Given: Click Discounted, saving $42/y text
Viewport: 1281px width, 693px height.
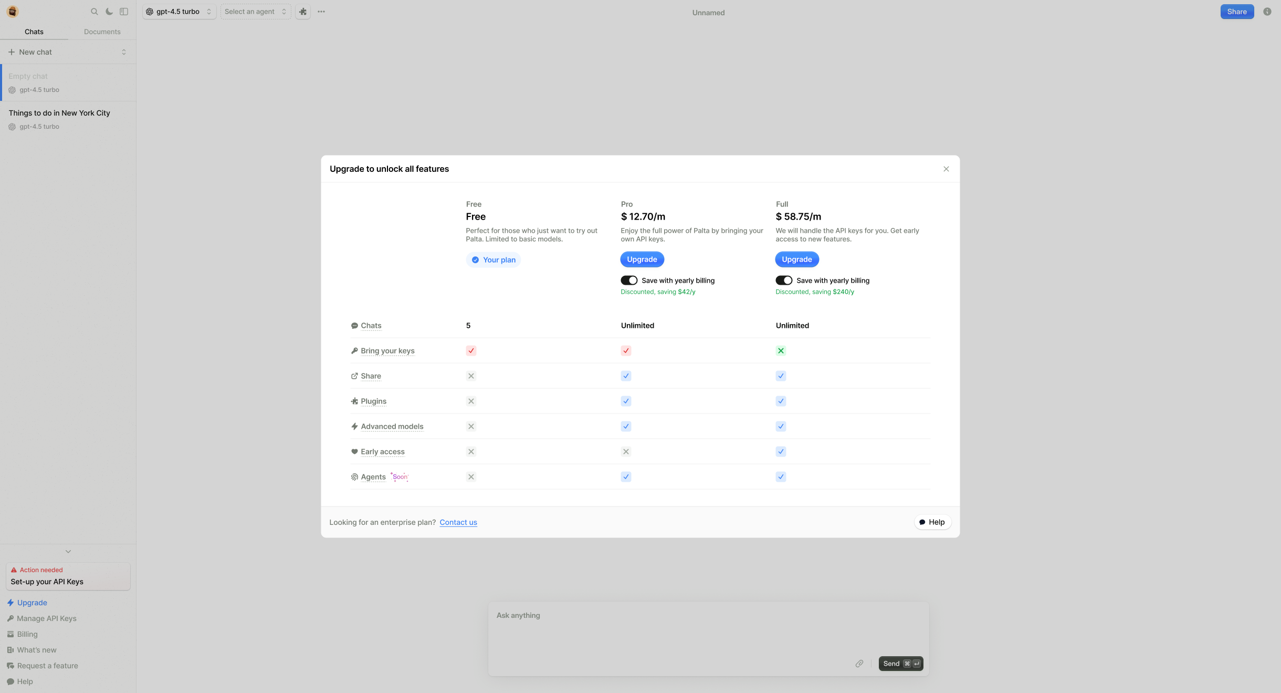Looking at the screenshot, I should (658, 292).
